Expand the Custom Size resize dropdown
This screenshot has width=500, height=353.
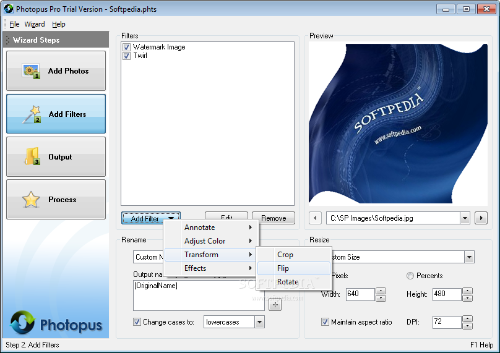469,257
